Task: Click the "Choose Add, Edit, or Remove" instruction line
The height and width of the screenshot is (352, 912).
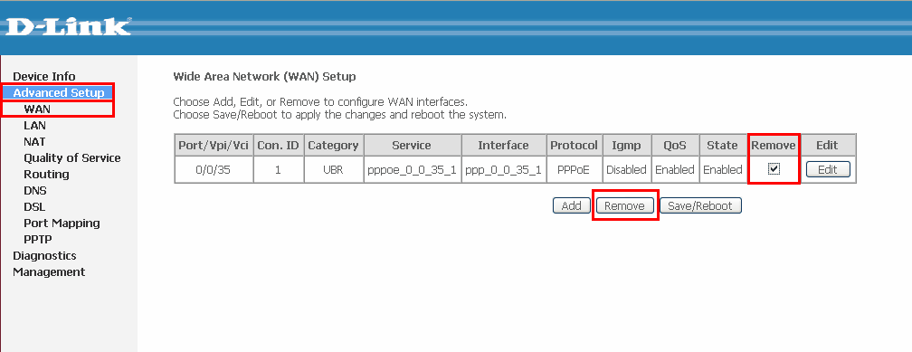Action: (320, 102)
